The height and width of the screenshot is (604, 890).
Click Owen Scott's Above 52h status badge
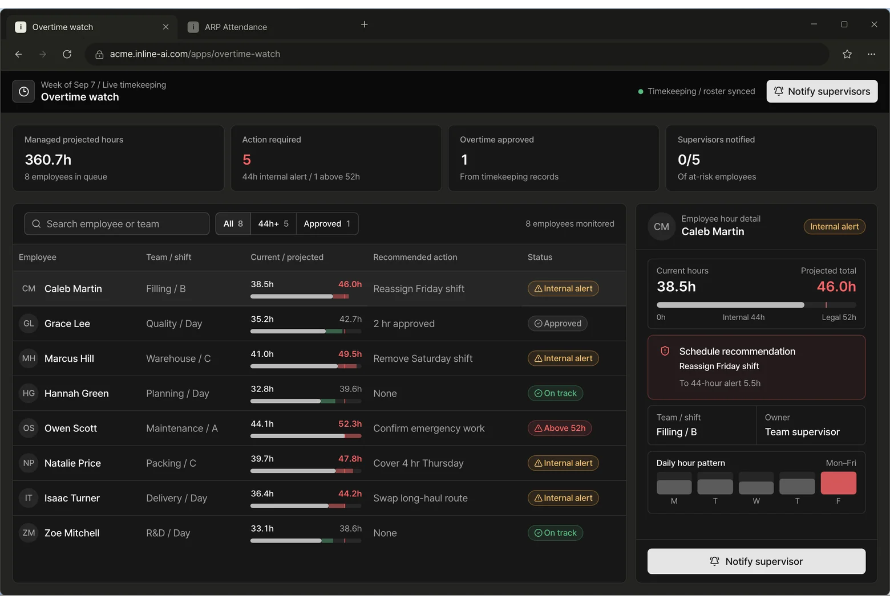pos(560,428)
